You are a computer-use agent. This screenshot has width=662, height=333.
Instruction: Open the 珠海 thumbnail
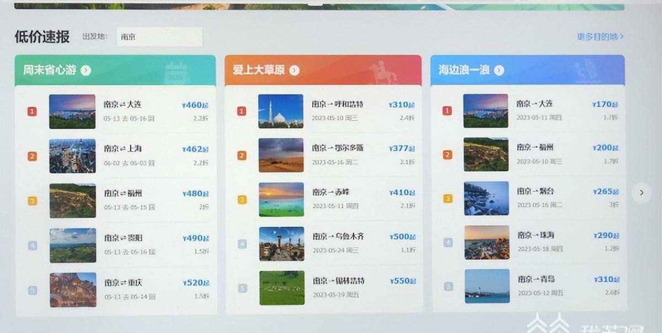(487, 242)
